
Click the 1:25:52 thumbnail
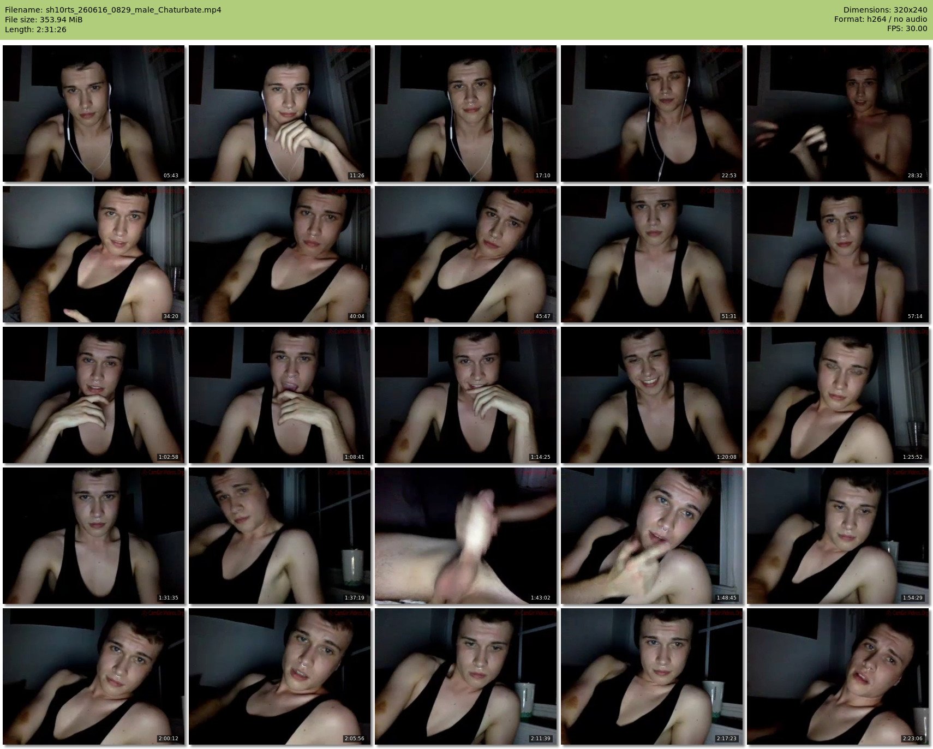838,395
